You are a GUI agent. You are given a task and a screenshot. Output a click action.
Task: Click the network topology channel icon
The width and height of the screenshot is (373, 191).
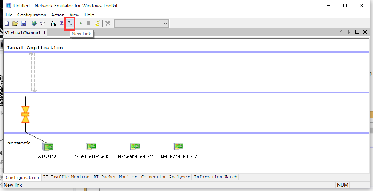pyautogui.click(x=53, y=23)
